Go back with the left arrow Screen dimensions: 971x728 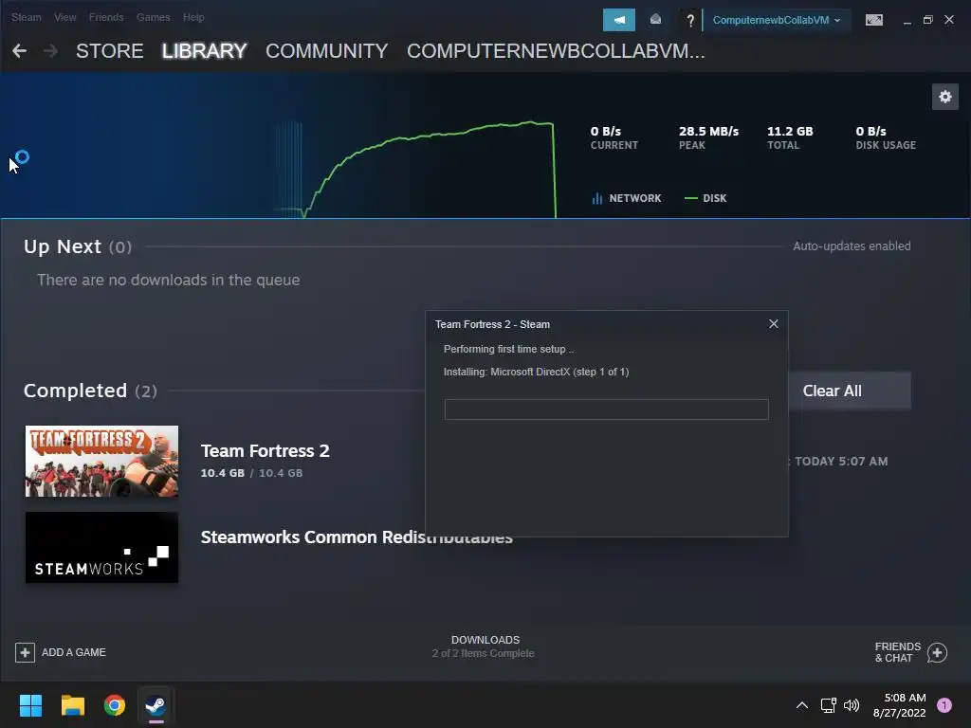19,51
